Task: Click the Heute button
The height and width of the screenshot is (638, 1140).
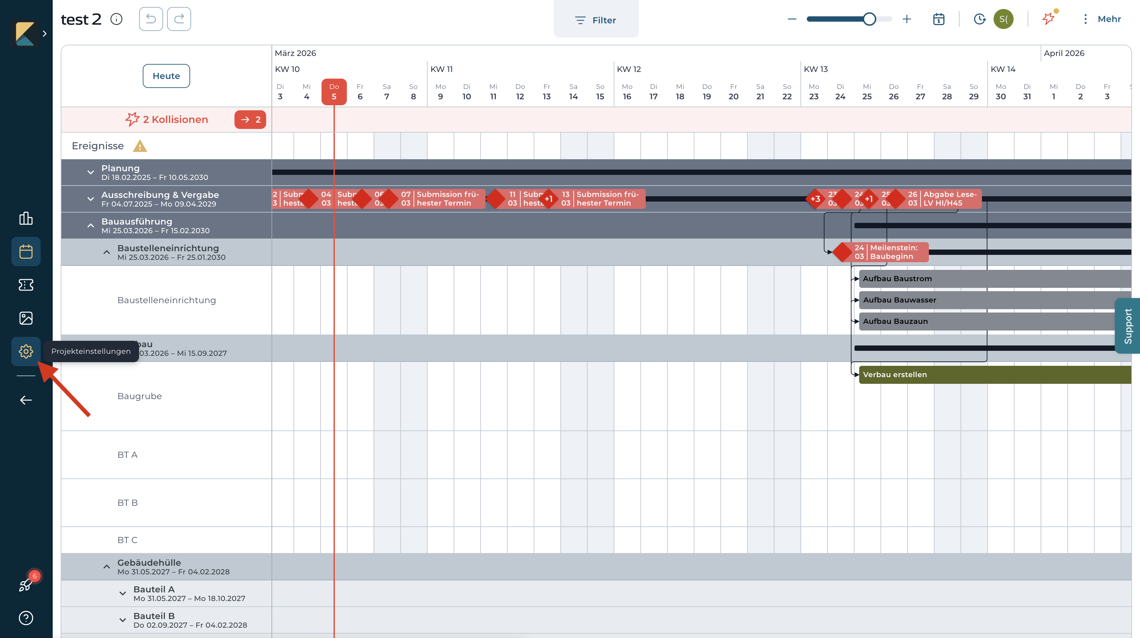Action: (x=166, y=76)
